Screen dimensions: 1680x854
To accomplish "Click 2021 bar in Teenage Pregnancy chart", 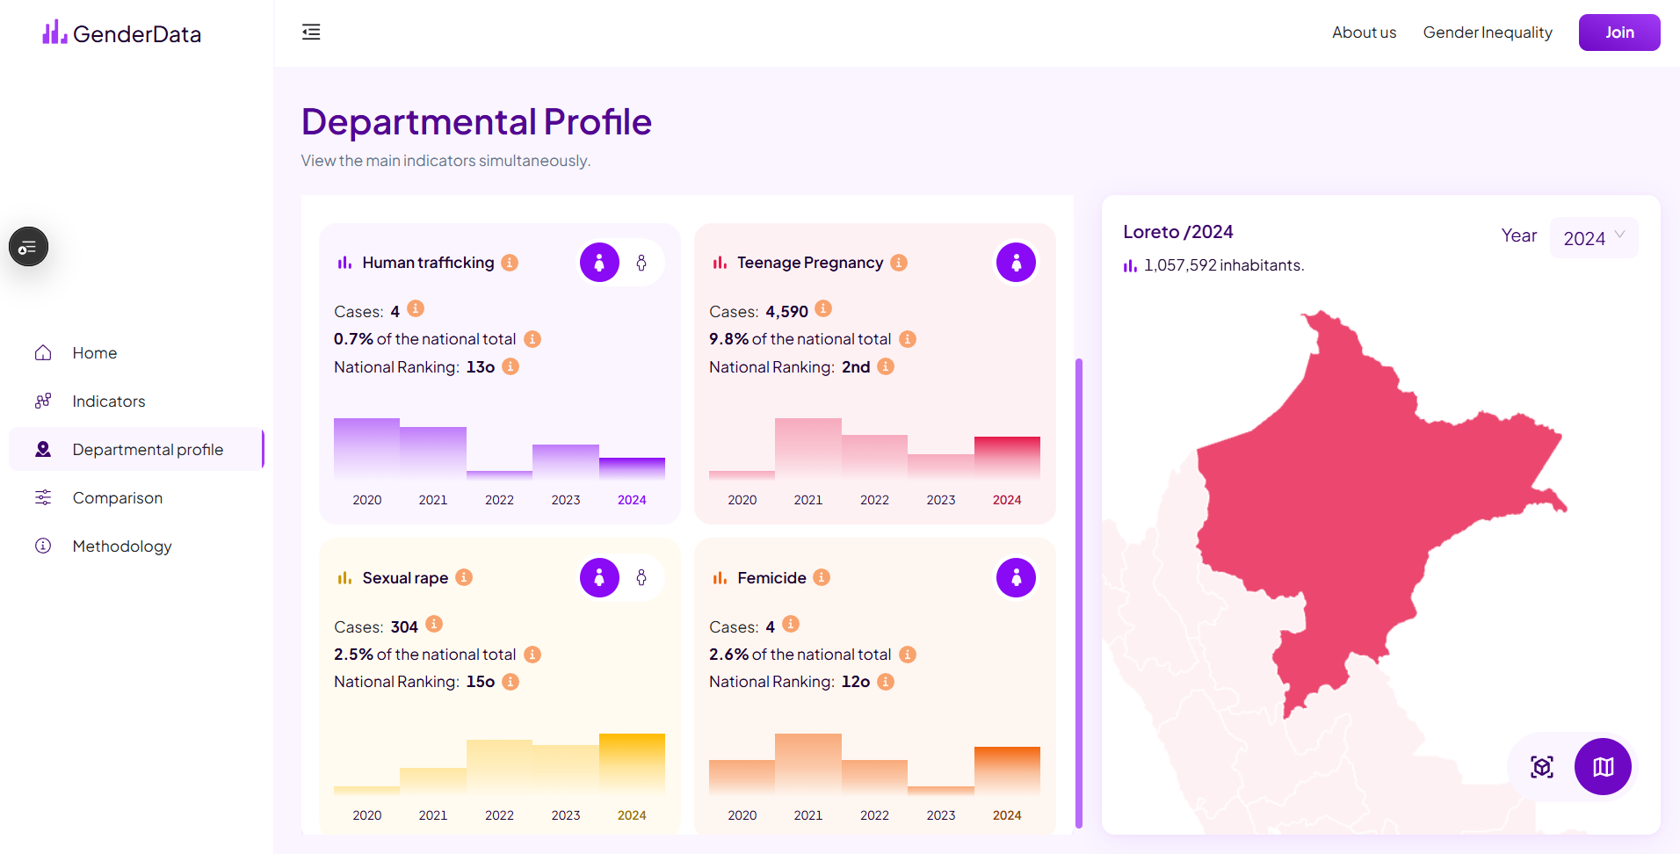I will tap(808, 449).
